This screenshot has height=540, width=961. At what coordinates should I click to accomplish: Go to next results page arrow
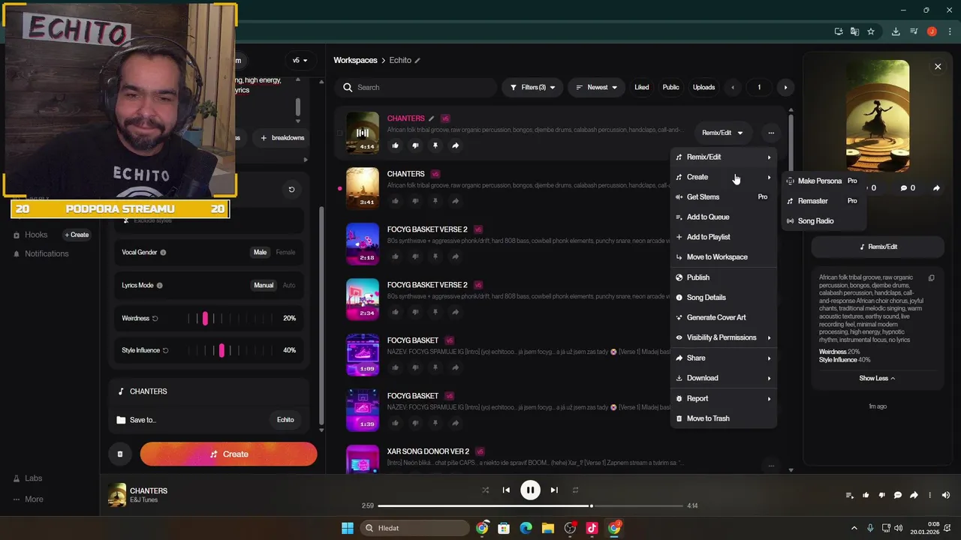click(x=785, y=88)
